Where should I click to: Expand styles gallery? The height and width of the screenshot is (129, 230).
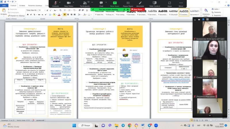point(201,15)
